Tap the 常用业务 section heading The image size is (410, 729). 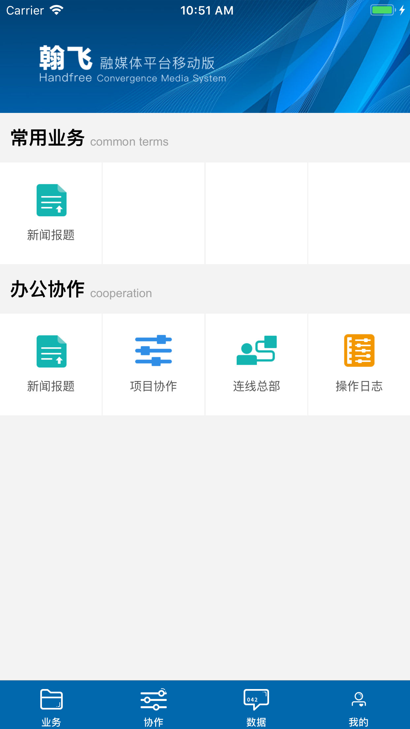tap(48, 138)
